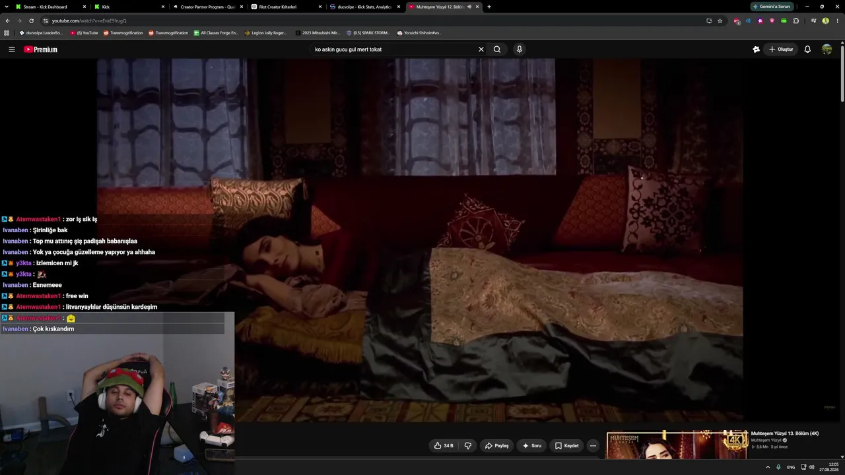Open the Extensions puzzle menu

coord(796,20)
